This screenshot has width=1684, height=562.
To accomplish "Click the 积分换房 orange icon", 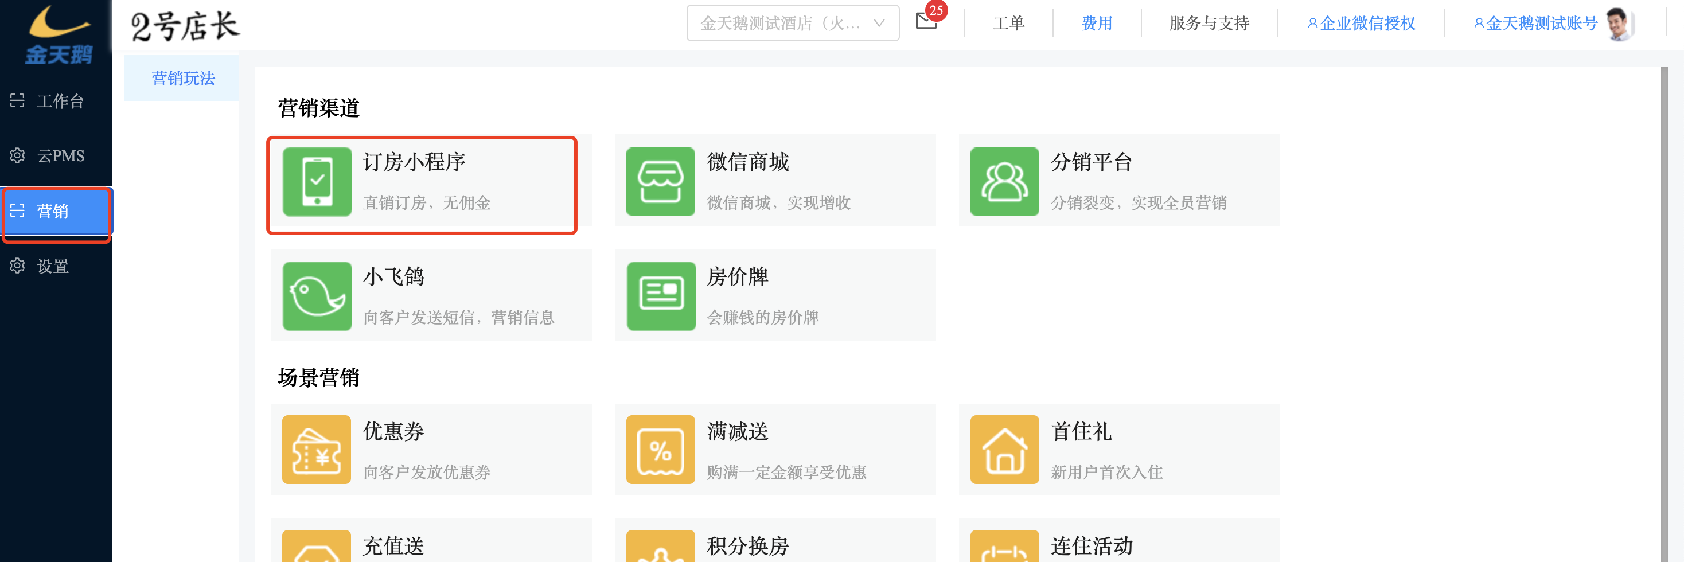I will tap(660, 547).
